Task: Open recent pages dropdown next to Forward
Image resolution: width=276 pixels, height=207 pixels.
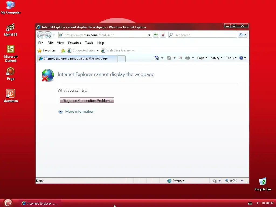Action: click(54, 35)
